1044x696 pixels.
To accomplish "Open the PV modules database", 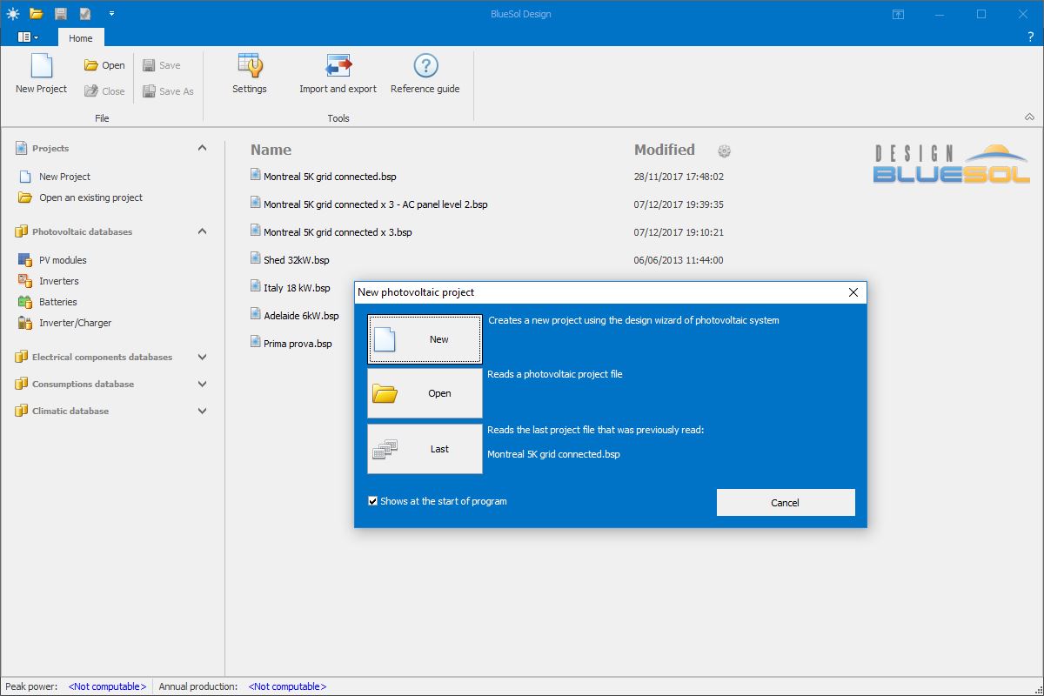I will tap(63, 260).
